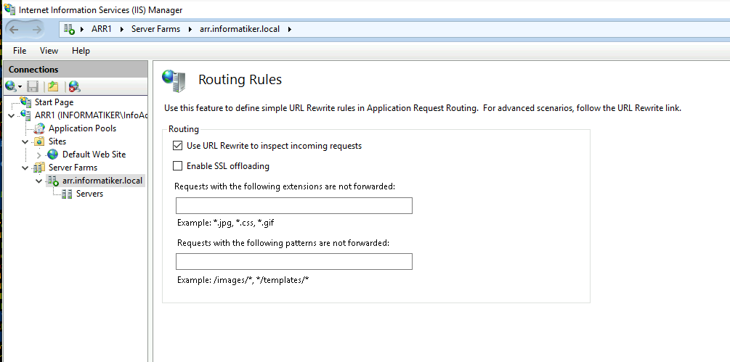This screenshot has width=730, height=362.
Task: Click the Start Page icon in tree
Action: coord(26,102)
